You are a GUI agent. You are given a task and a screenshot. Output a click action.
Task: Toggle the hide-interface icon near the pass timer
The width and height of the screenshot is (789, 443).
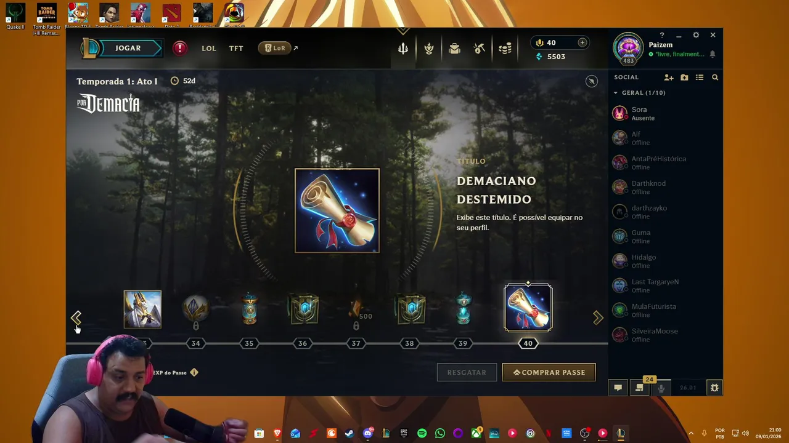tap(591, 81)
